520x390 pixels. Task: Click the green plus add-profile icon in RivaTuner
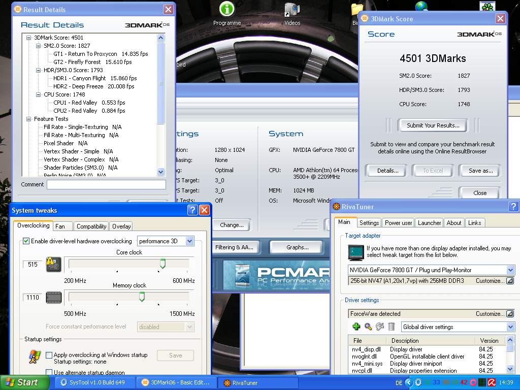[x=356, y=327]
